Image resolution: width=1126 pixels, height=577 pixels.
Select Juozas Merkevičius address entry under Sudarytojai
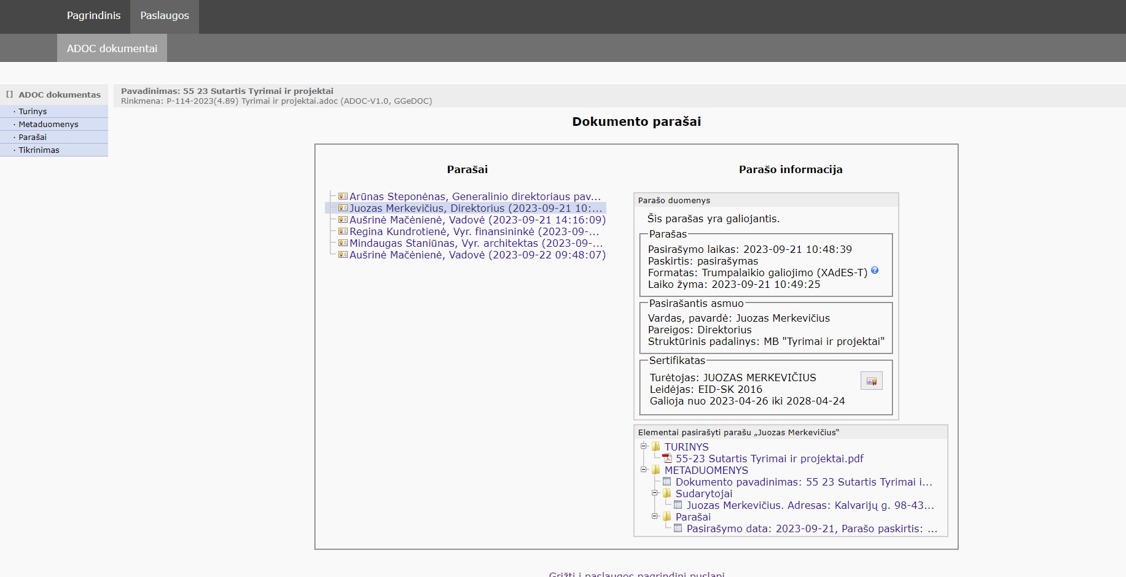(810, 505)
